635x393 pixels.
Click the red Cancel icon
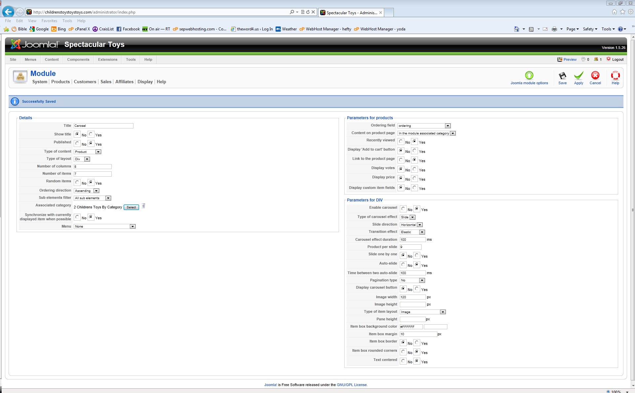595,76
